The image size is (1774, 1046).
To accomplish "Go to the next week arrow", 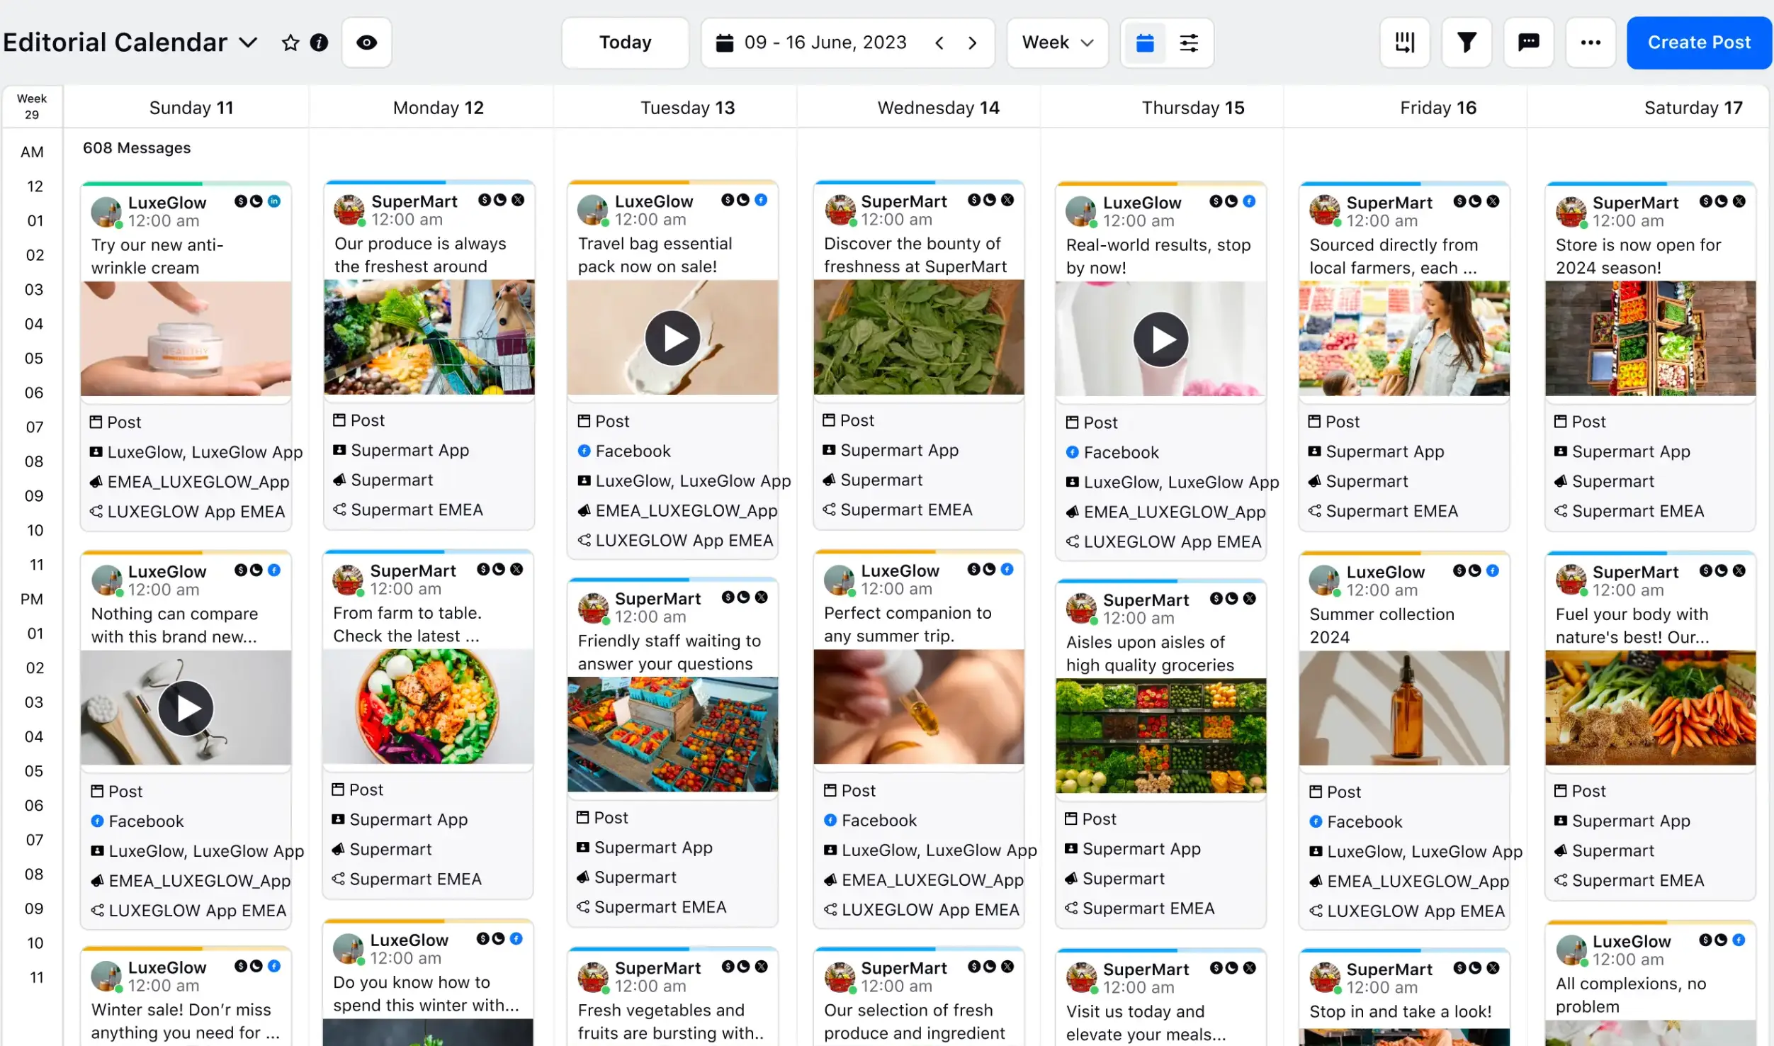I will coord(973,43).
